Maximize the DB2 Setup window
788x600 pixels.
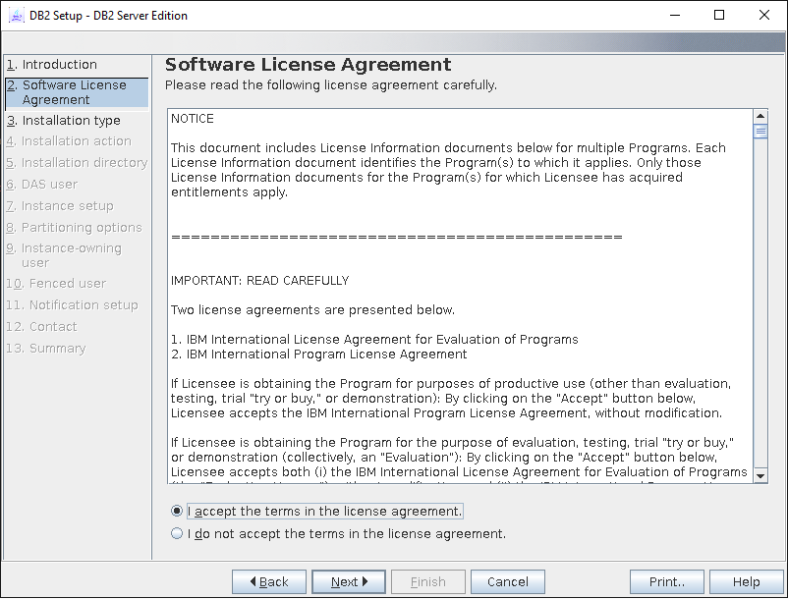[x=718, y=16]
